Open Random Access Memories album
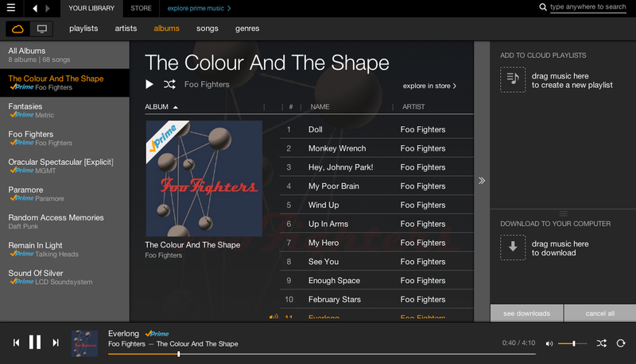Image resolution: width=636 pixels, height=364 pixels. [64, 221]
